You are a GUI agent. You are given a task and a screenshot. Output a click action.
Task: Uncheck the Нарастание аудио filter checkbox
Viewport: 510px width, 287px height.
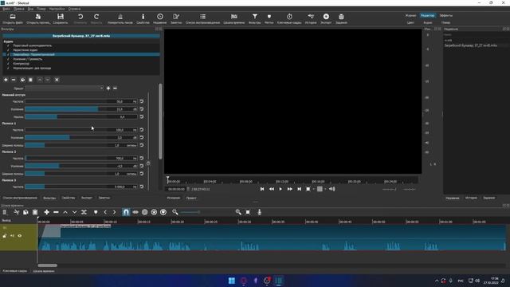pos(8,50)
